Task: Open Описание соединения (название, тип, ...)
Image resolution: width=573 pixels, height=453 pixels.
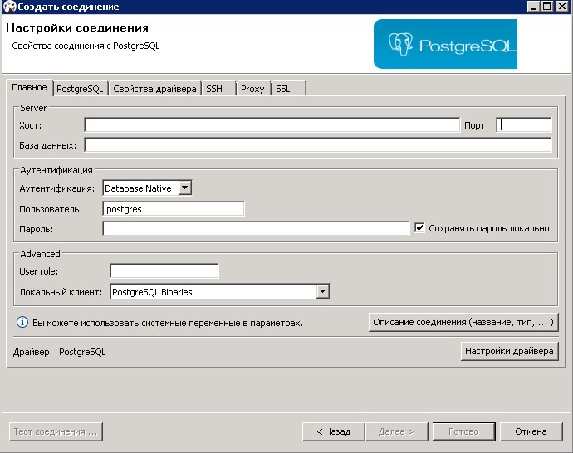Action: (x=463, y=322)
